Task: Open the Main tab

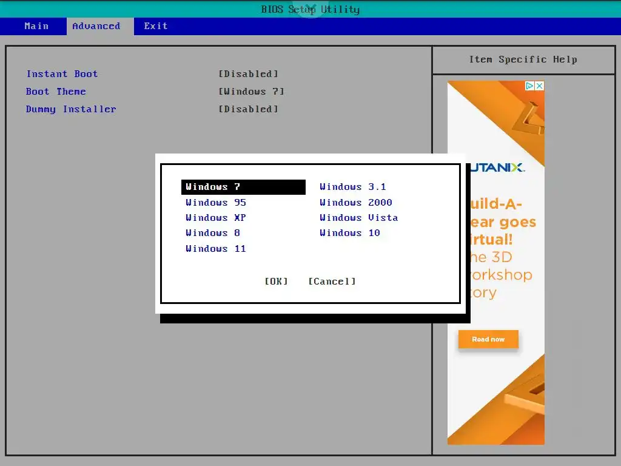Action: click(x=36, y=26)
